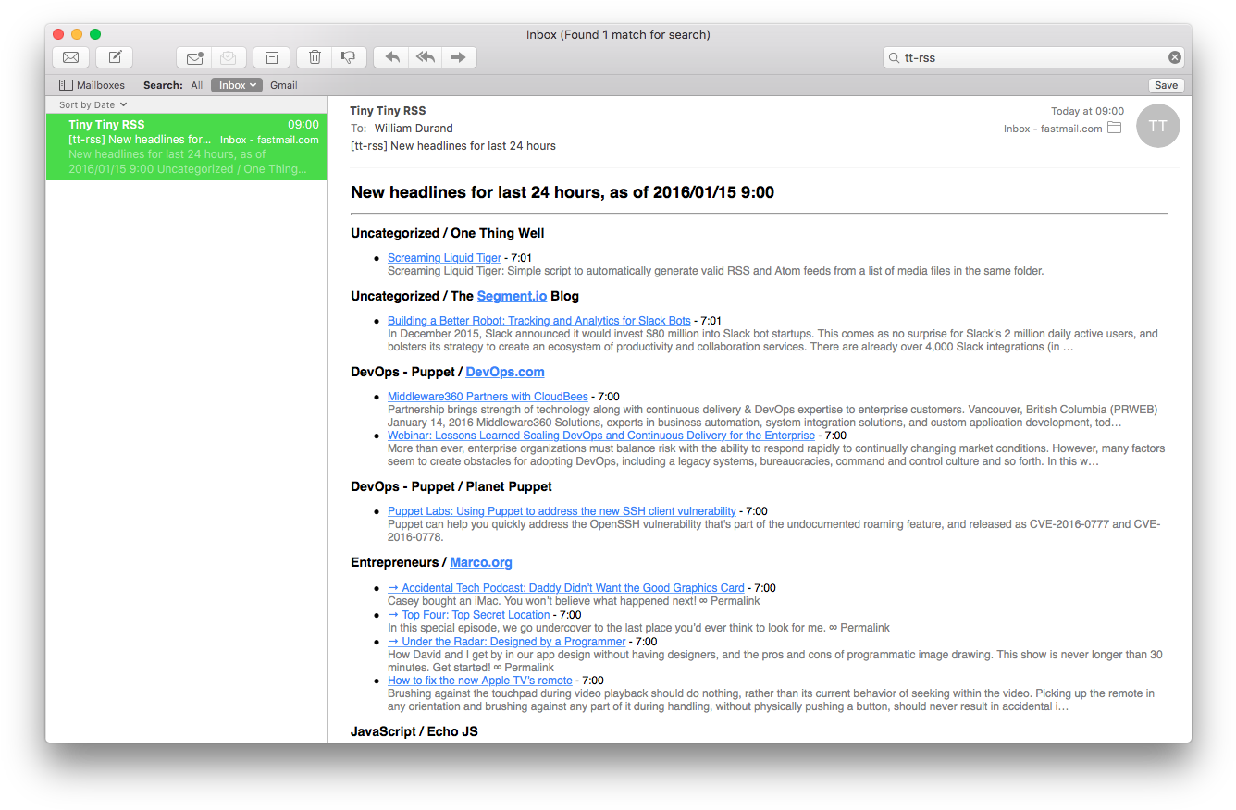Click the TT sender avatar
Viewport: 1236px width, 810px height.
pos(1157,126)
